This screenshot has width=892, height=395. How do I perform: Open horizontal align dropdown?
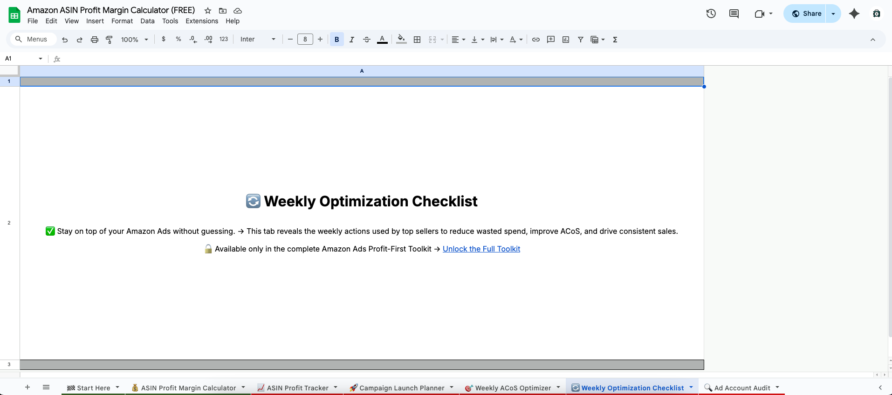pos(459,40)
